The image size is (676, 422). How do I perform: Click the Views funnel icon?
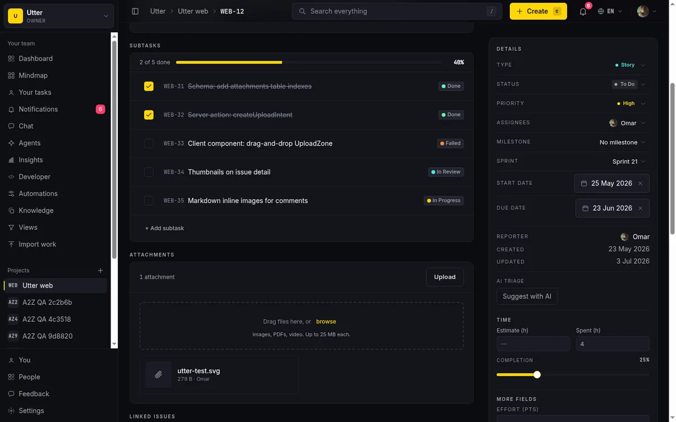11,227
